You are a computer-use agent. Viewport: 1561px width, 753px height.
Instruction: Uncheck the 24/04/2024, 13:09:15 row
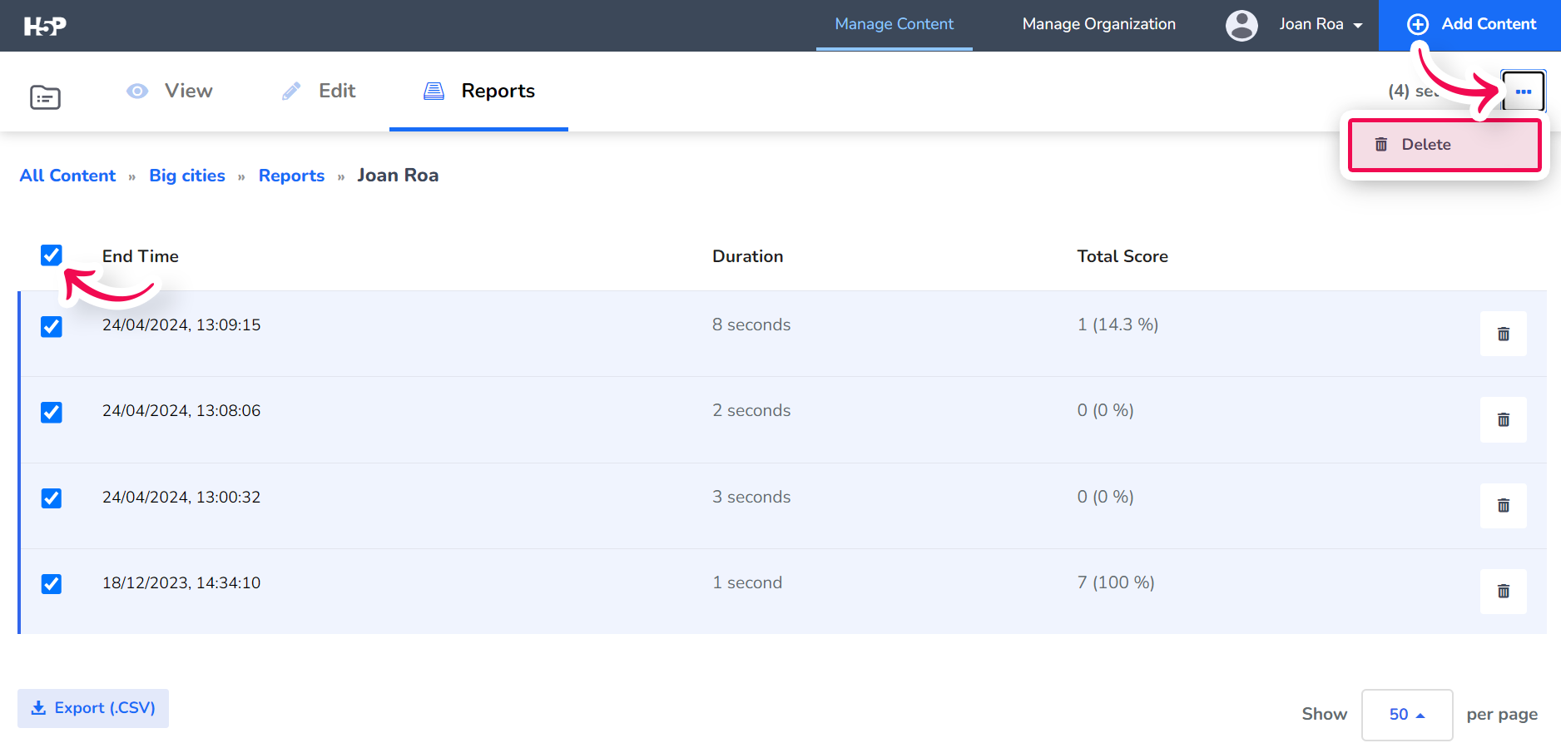[x=52, y=327]
